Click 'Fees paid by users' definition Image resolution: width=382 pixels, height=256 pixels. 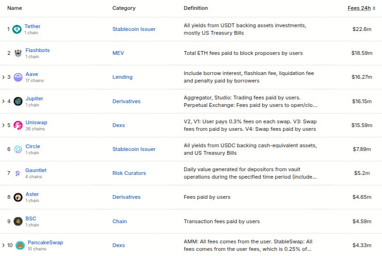point(207,197)
